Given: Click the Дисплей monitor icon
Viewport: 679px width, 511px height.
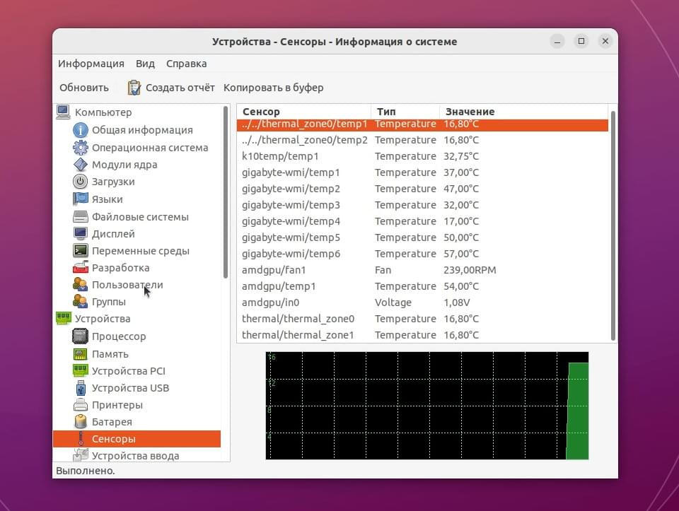Looking at the screenshot, I should (x=80, y=234).
